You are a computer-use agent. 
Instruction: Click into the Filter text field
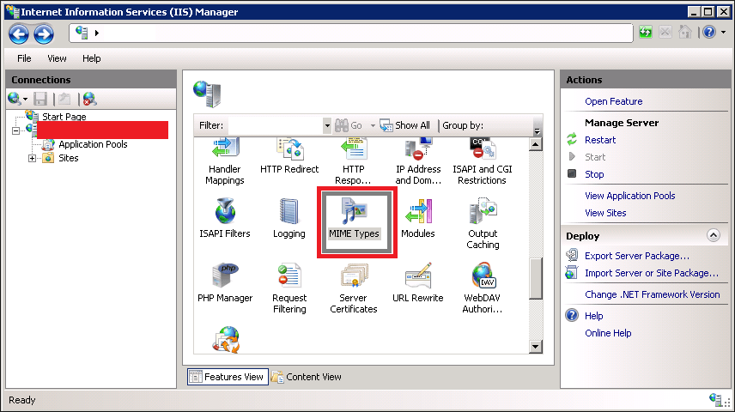coord(275,125)
